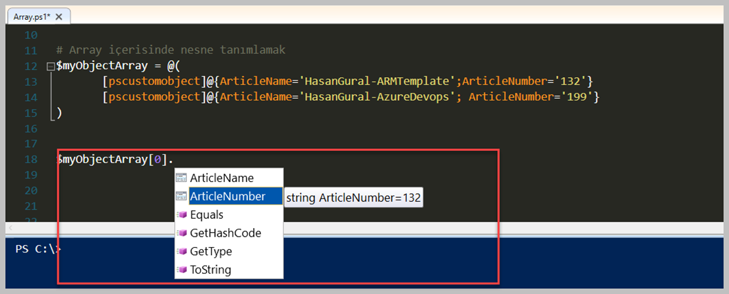This screenshot has height=294, width=729.
Task: Choose GetType label from the suggestions
Action: tap(211, 252)
